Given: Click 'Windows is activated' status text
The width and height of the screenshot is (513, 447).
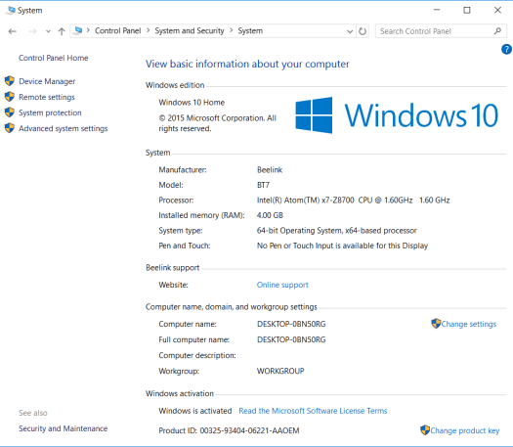Looking at the screenshot, I should coord(195,411).
